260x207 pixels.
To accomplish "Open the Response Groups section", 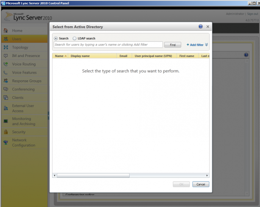I will [25, 81].
